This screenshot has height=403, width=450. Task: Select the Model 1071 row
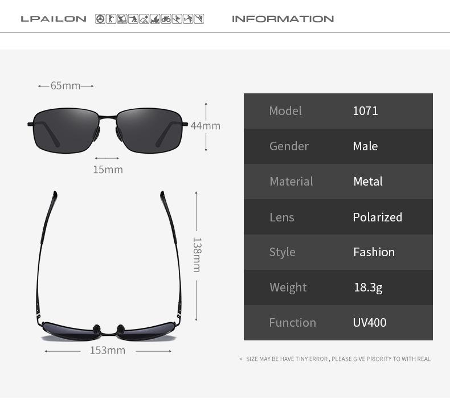pos(338,111)
